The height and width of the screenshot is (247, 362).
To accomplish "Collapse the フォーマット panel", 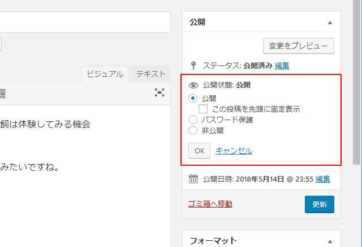I will (x=330, y=241).
